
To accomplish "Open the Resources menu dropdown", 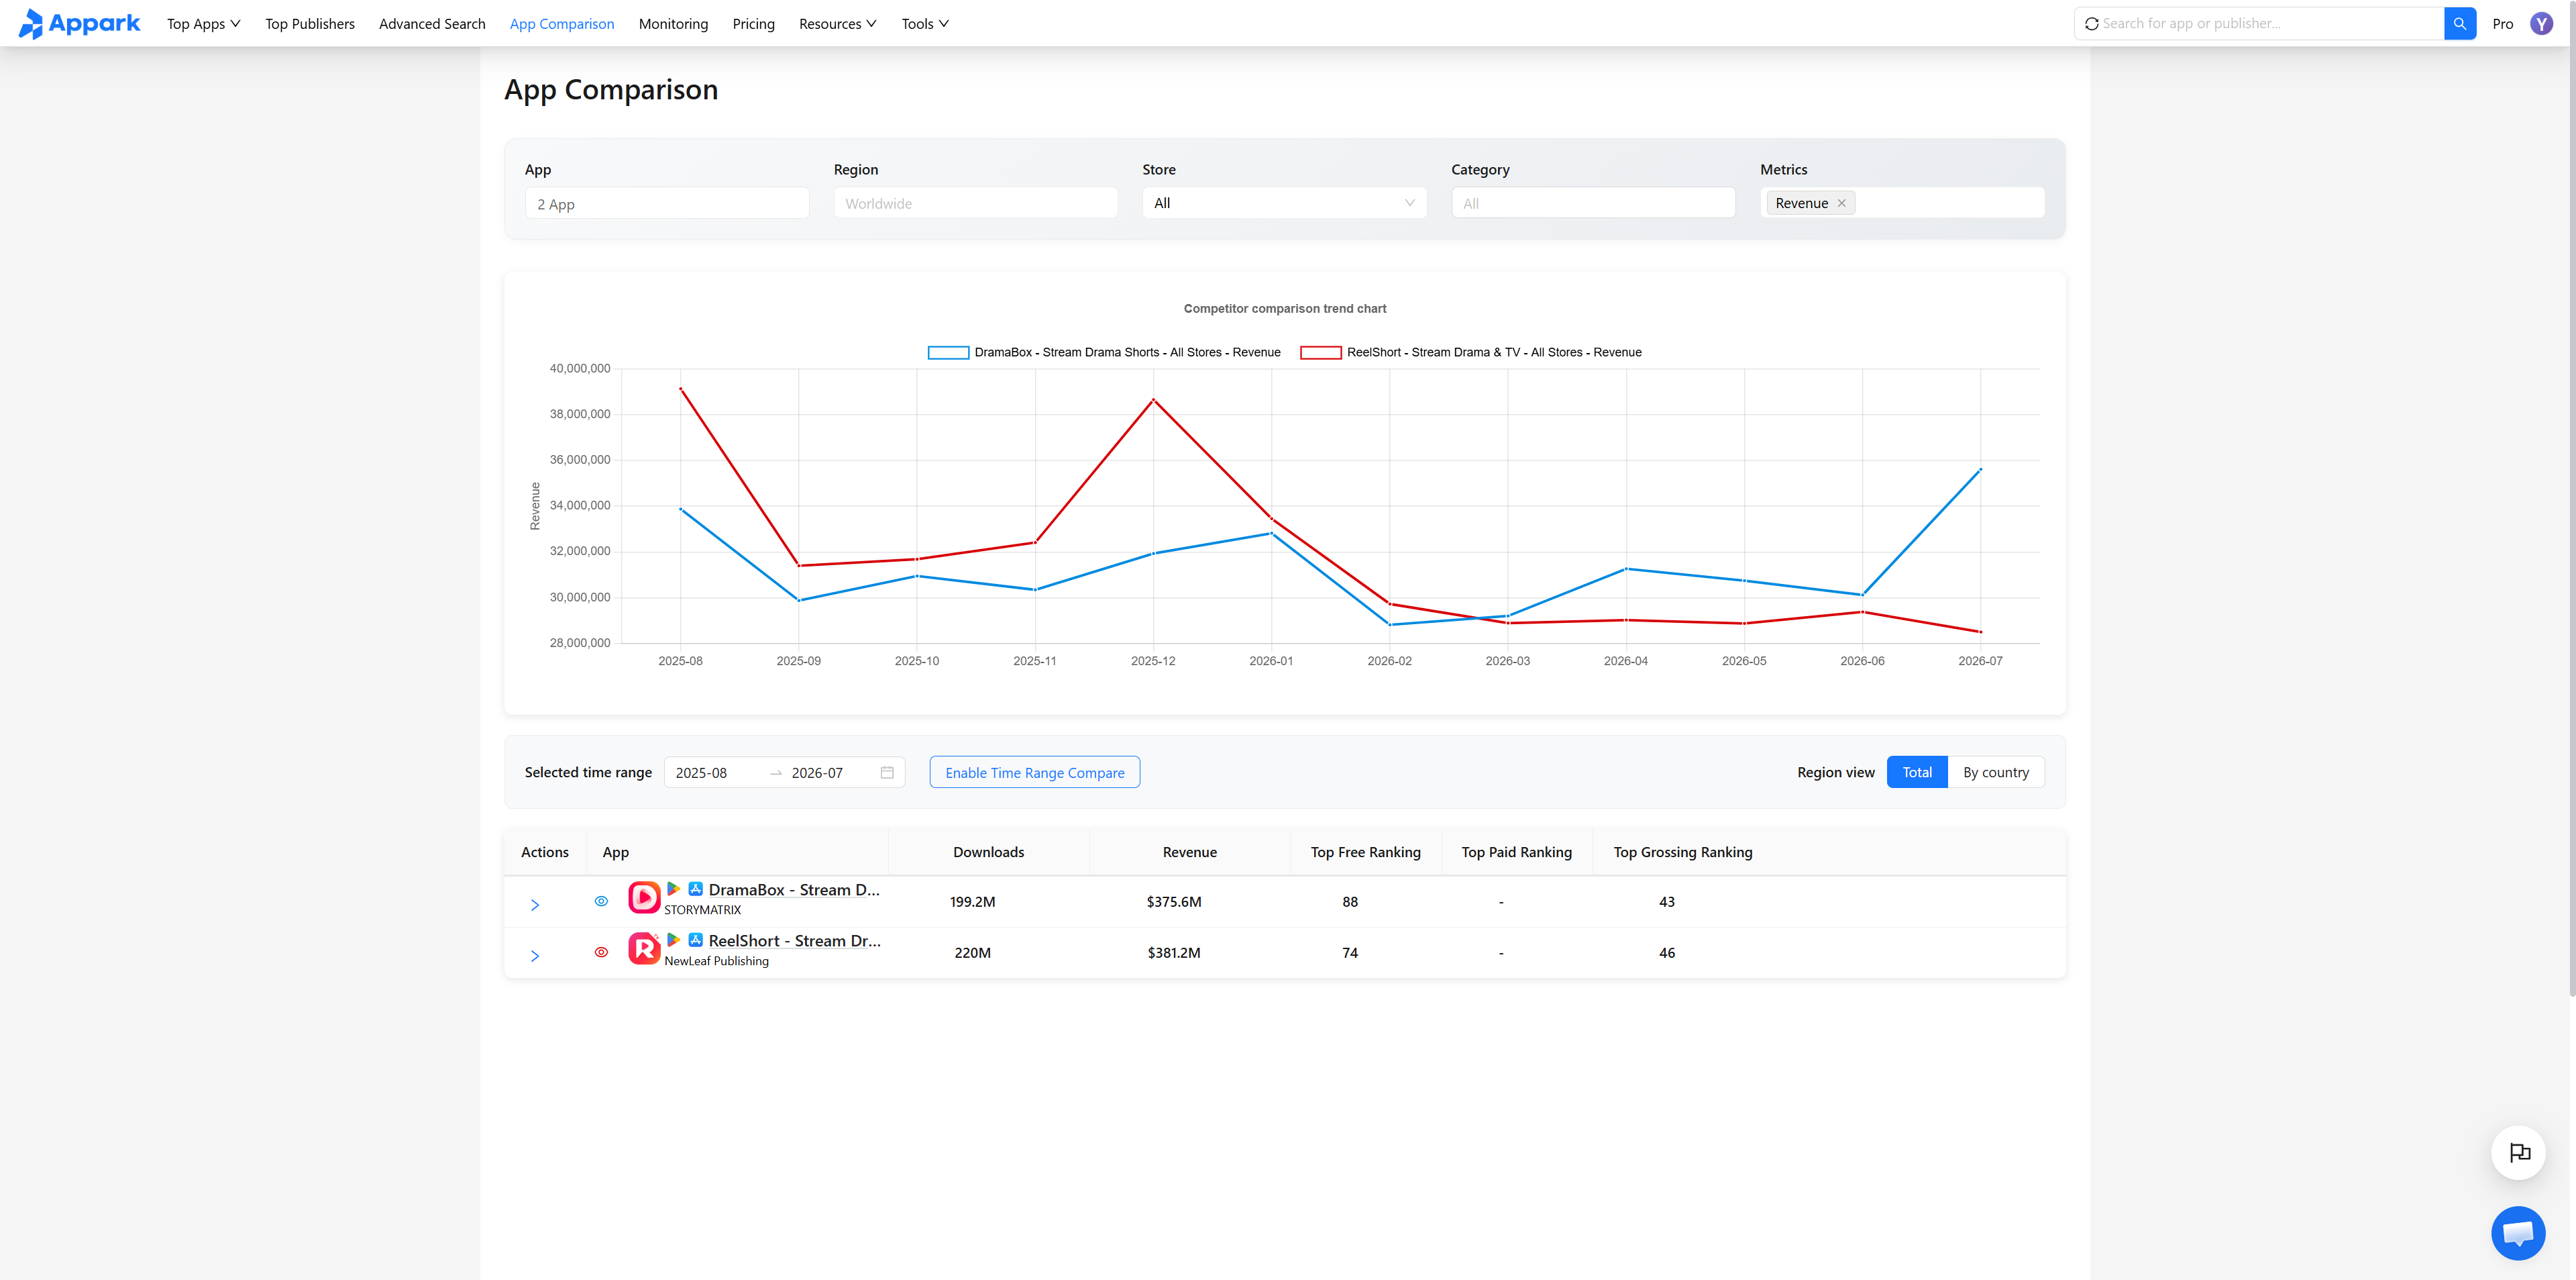I will pyautogui.click(x=838, y=23).
